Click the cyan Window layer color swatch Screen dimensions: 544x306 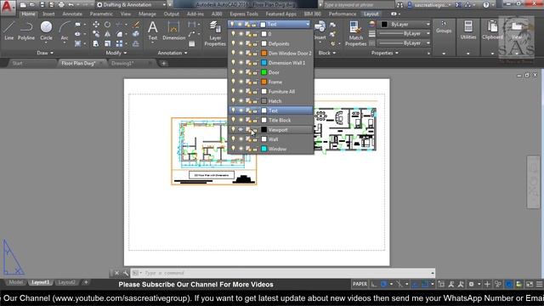coord(264,149)
